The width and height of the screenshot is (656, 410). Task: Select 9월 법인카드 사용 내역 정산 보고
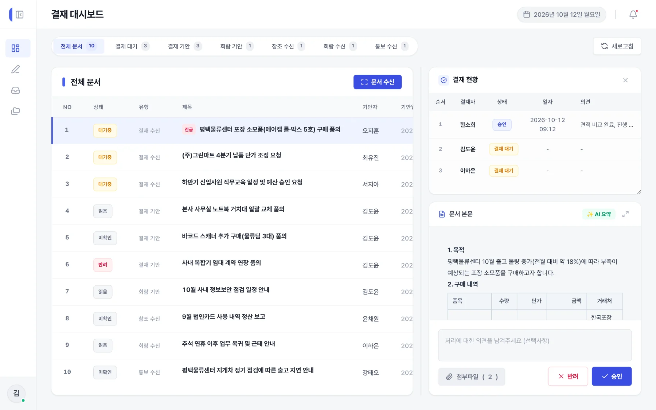tap(233, 319)
